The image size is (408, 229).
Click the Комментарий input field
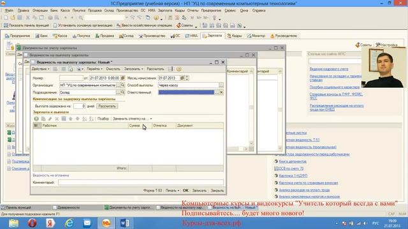[141, 183]
